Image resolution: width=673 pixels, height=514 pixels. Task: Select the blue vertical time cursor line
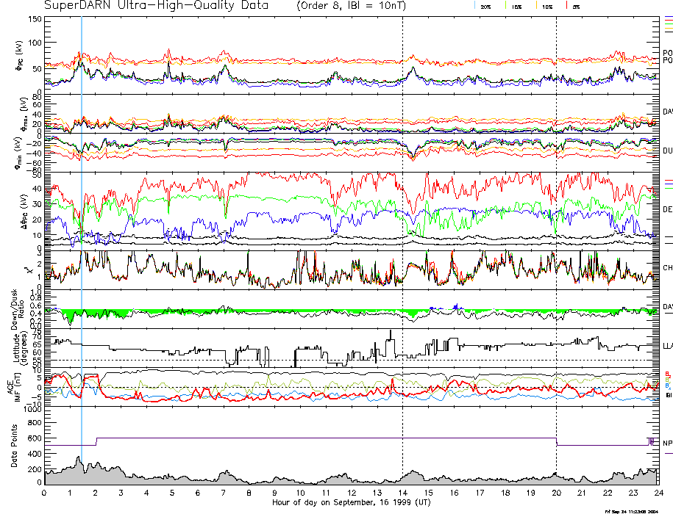pos(81,220)
